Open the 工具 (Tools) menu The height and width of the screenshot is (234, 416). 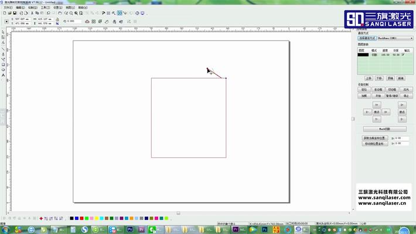click(x=45, y=8)
